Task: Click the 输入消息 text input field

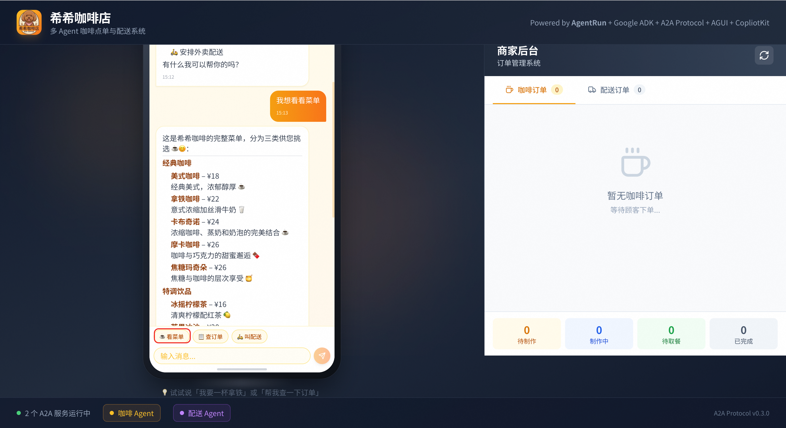Action: coord(232,356)
